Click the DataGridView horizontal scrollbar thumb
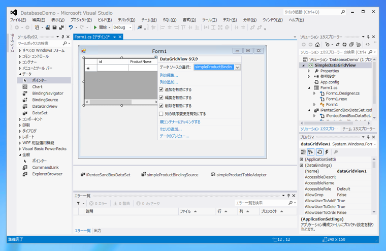 [111, 102]
